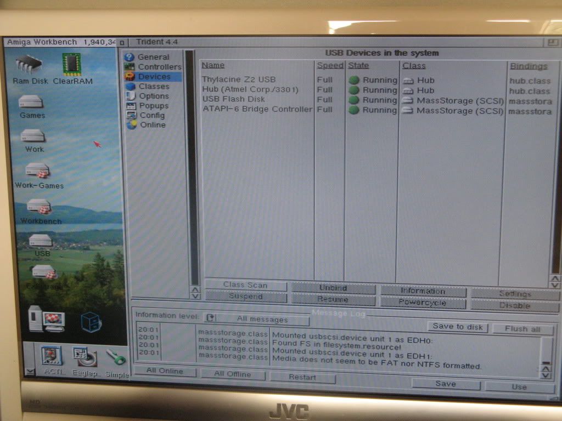This screenshot has width=562, height=421.
Task: Click the Flush all button
Action: [x=522, y=329]
